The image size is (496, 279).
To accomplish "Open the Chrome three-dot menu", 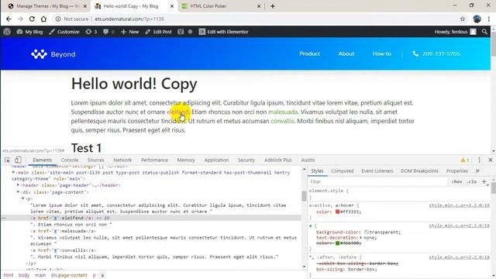I will [x=489, y=19].
